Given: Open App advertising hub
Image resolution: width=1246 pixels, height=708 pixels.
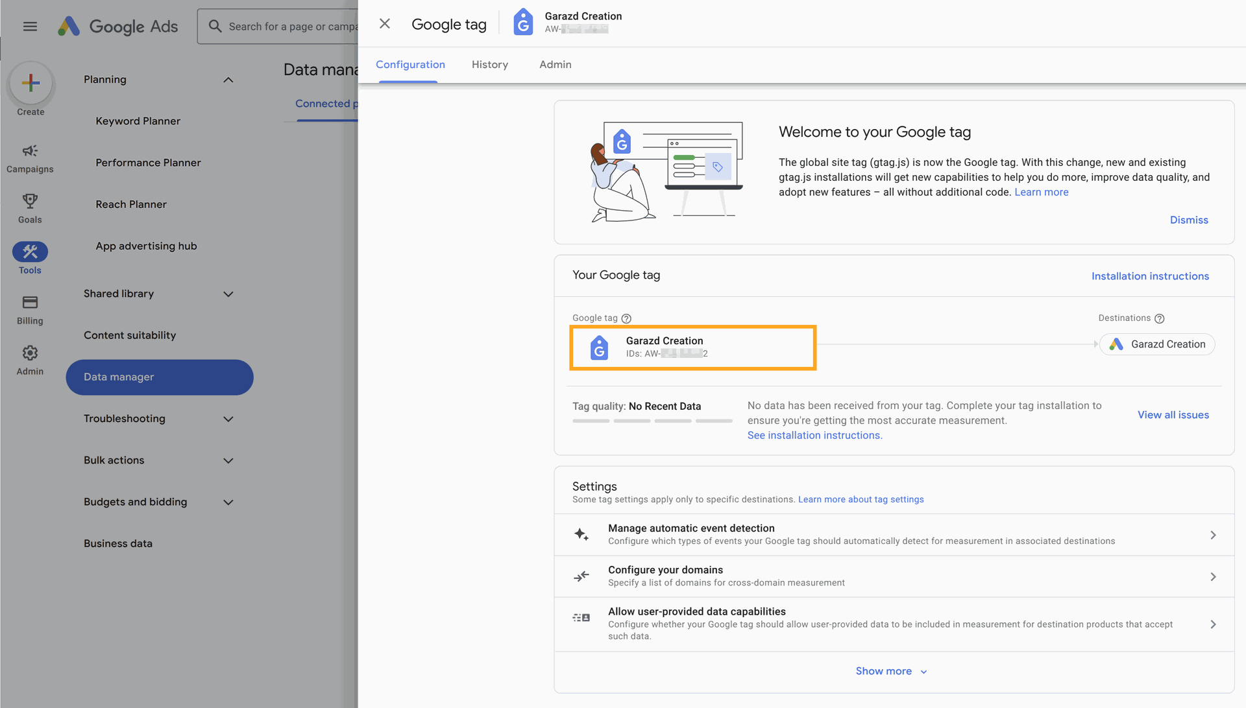Looking at the screenshot, I should point(146,246).
